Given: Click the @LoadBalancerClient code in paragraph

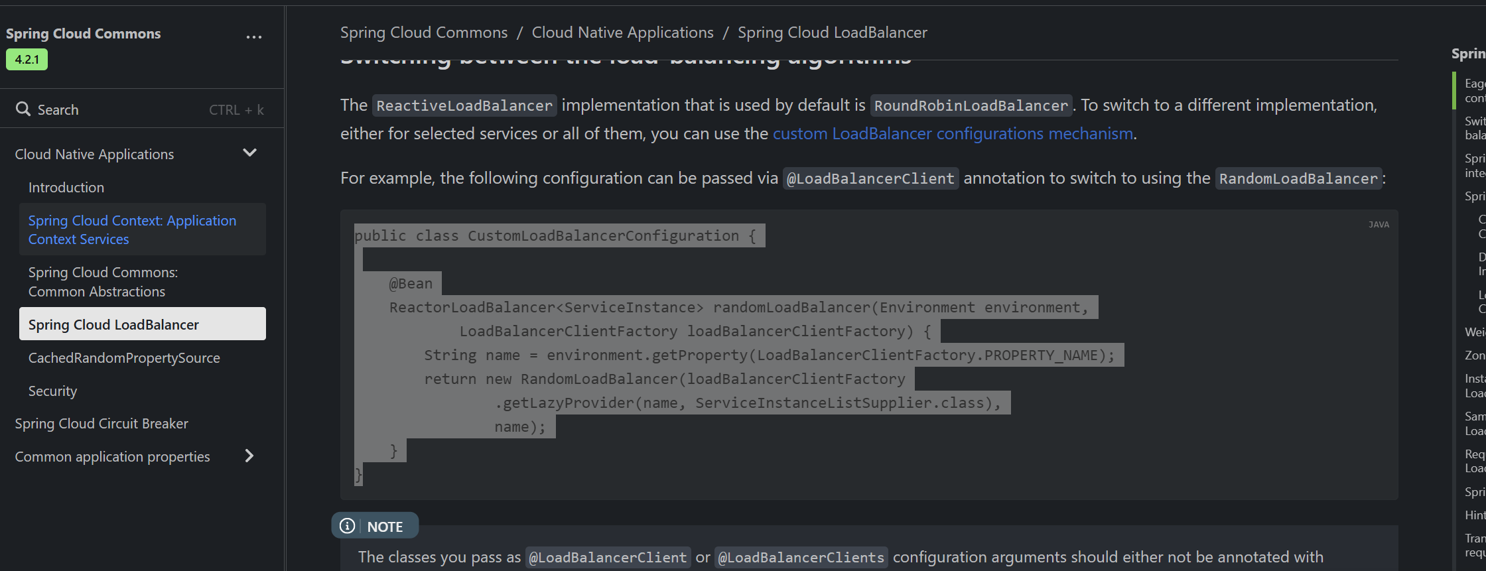Looking at the screenshot, I should tap(870, 178).
